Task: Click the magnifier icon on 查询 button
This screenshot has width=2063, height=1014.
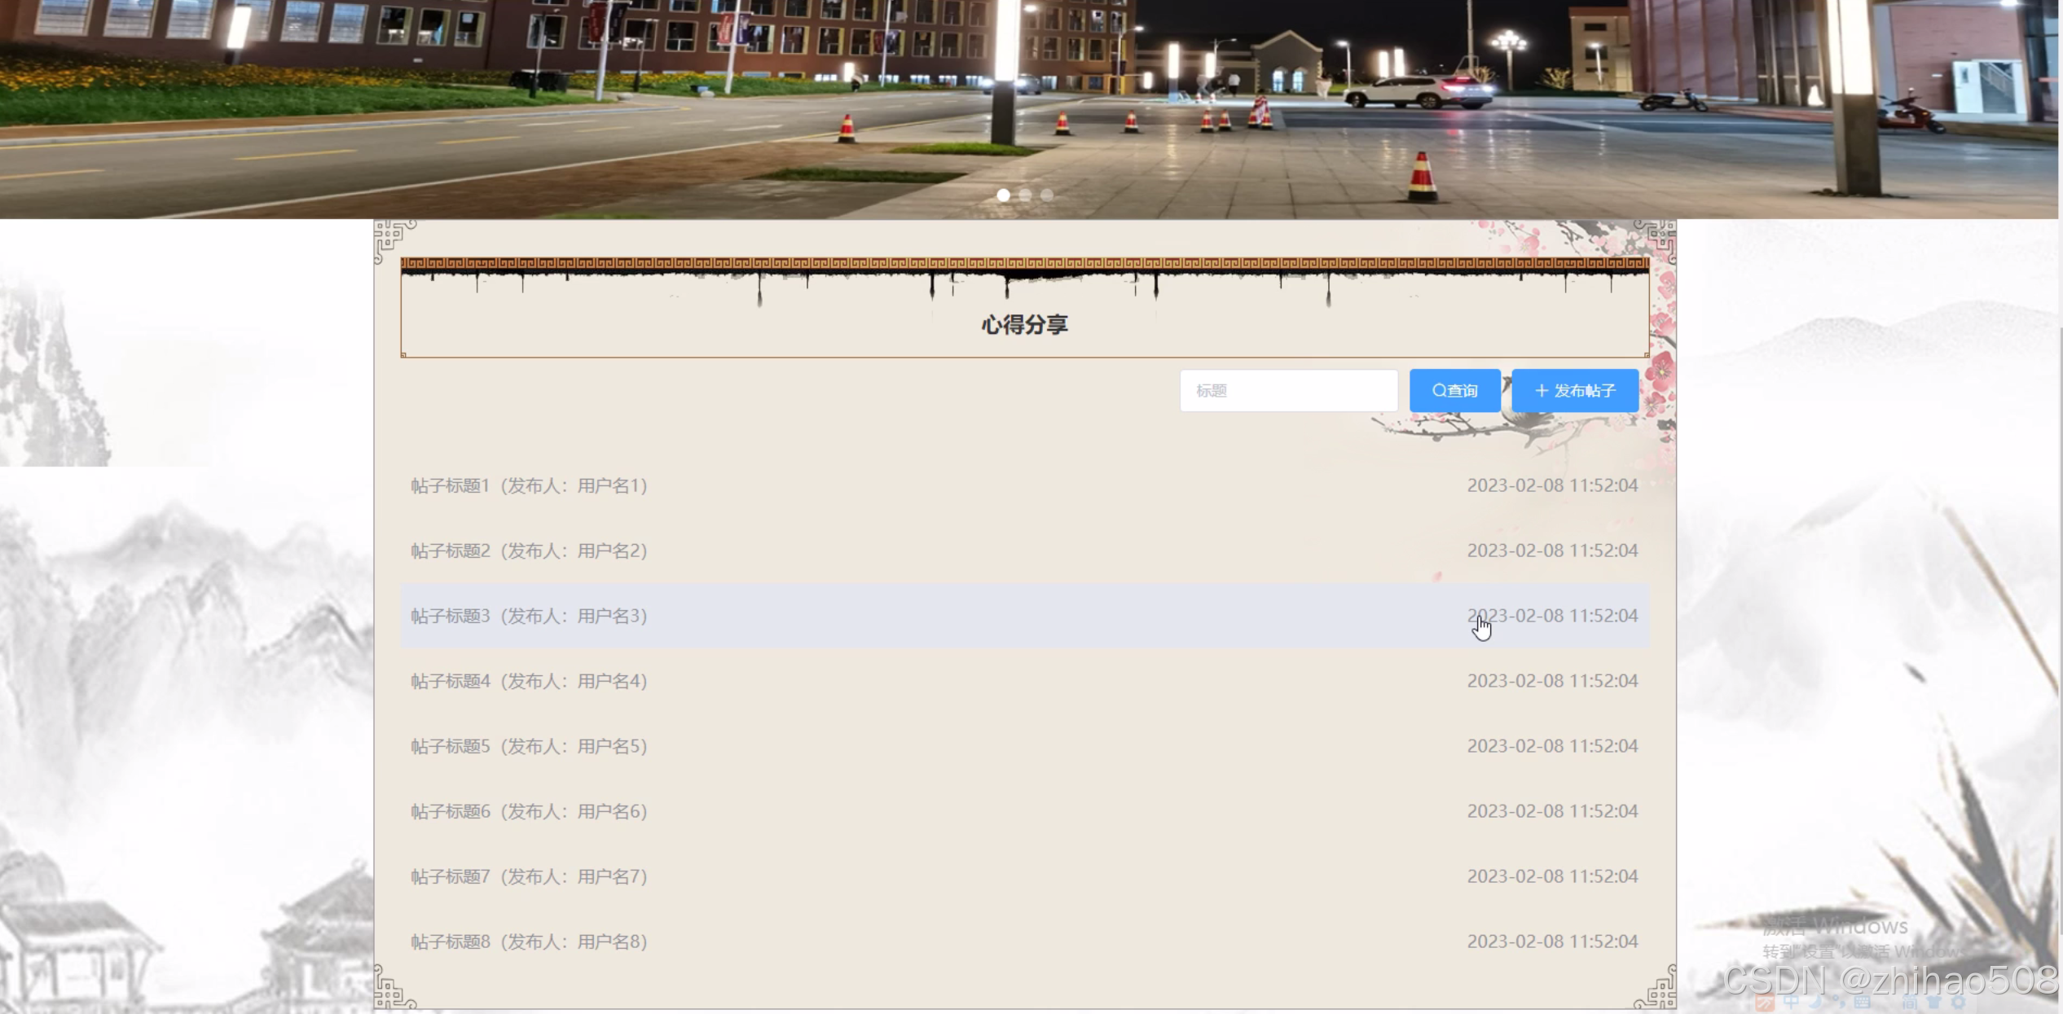Action: point(1439,391)
